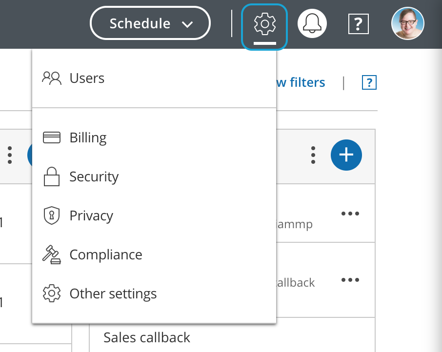Screen dimensions: 442x352
Task: Open the notifications bell
Action: 312,23
